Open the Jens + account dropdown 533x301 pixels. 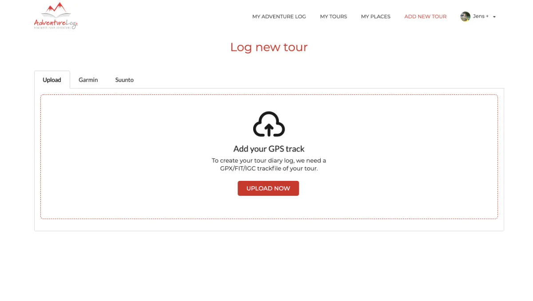tap(481, 16)
